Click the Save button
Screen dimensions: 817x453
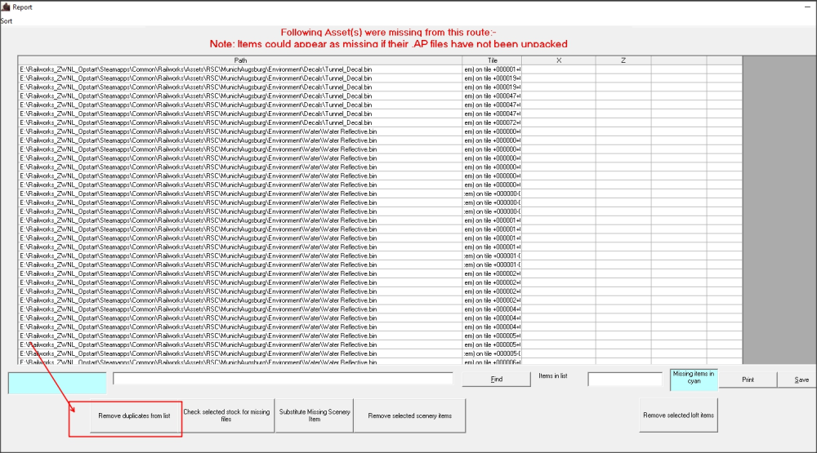pos(800,380)
